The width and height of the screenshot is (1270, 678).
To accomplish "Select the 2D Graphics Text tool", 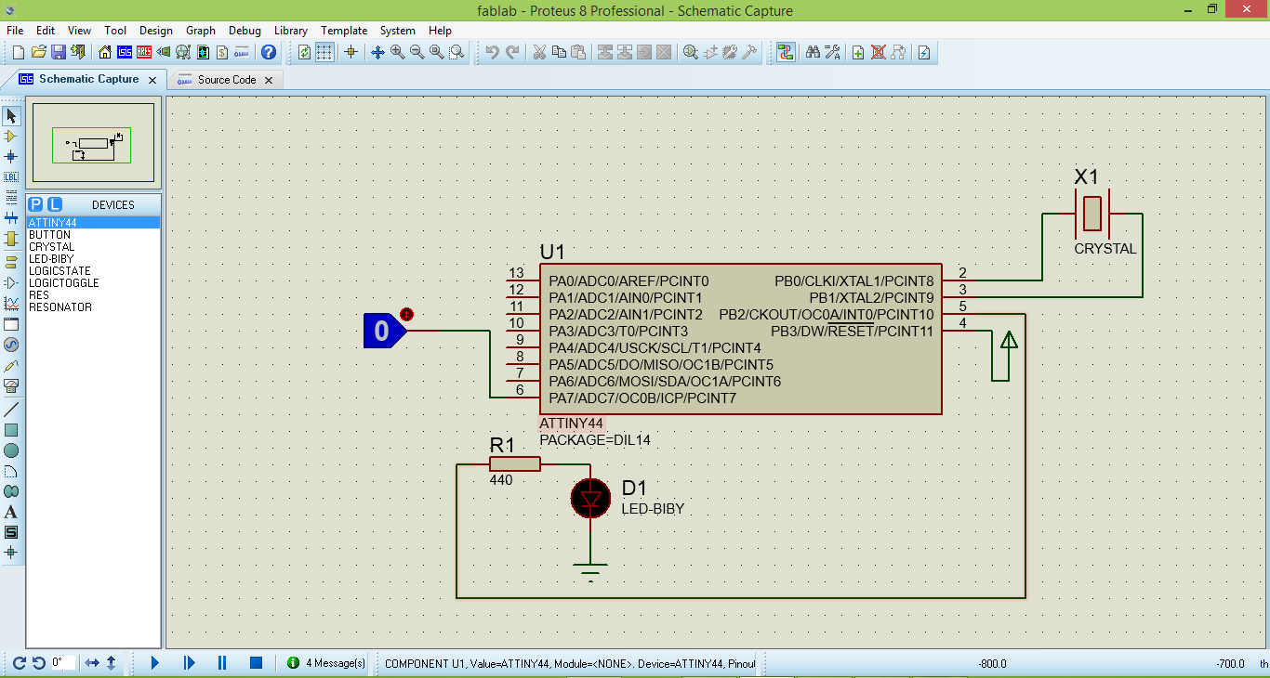I will [x=11, y=512].
